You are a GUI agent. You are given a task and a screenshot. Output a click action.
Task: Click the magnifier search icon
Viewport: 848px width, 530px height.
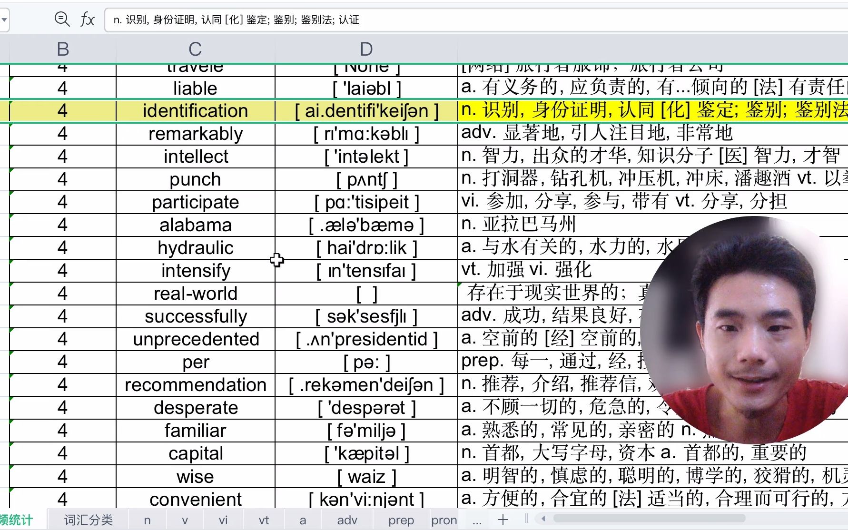pyautogui.click(x=62, y=20)
